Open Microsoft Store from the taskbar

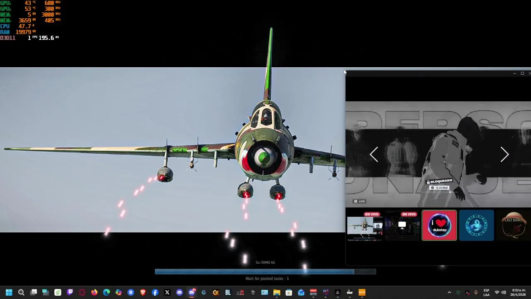(289, 292)
